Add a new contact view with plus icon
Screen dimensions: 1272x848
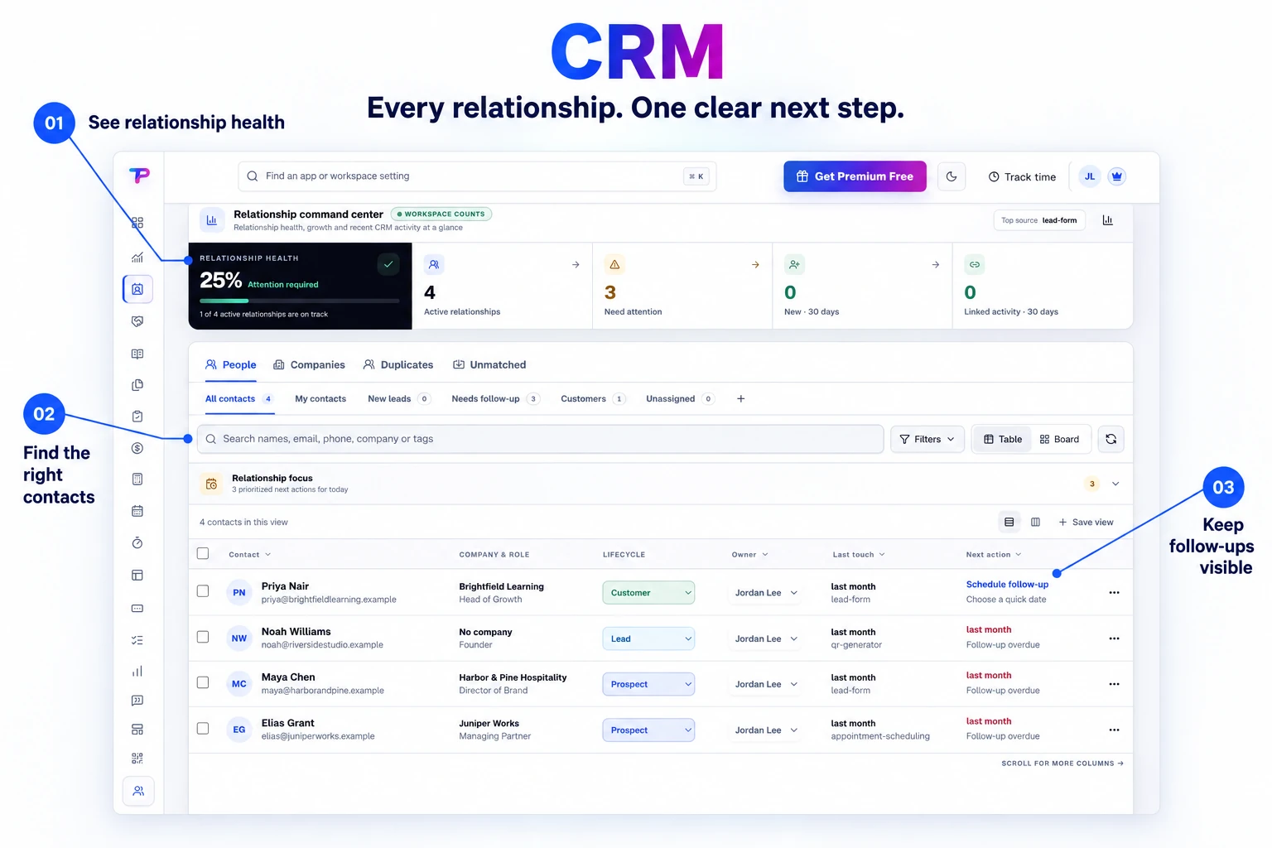pyautogui.click(x=741, y=399)
